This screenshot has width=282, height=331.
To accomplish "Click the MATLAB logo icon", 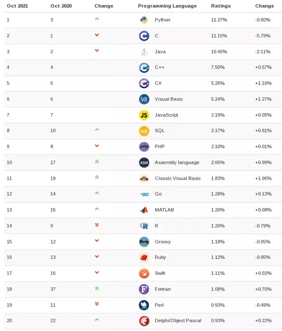I will coord(144,210).
